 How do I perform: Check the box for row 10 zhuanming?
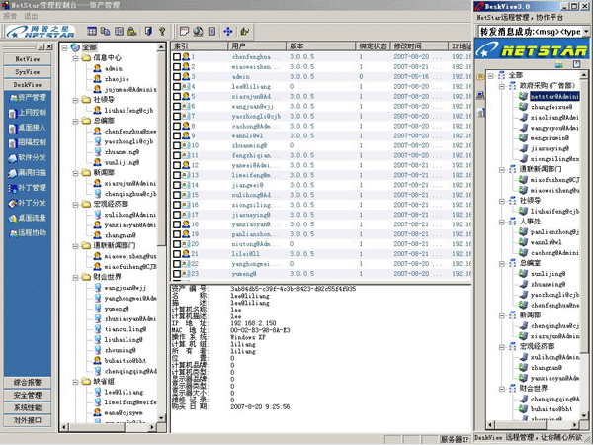(177, 145)
